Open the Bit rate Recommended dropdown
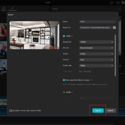 (x=96, y=48)
